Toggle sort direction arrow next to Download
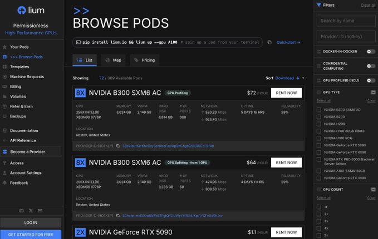The image size is (378, 239). pos(298,78)
